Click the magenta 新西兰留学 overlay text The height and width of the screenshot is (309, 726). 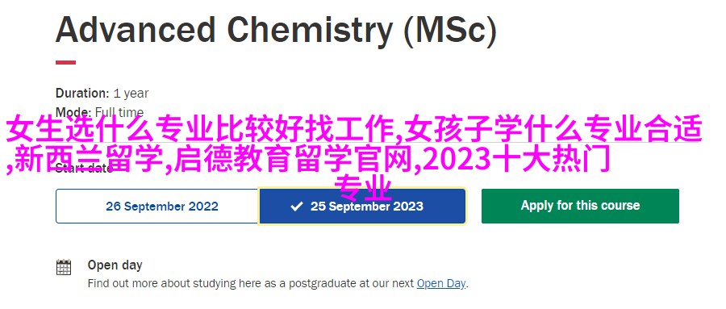pyautogui.click(x=89, y=160)
